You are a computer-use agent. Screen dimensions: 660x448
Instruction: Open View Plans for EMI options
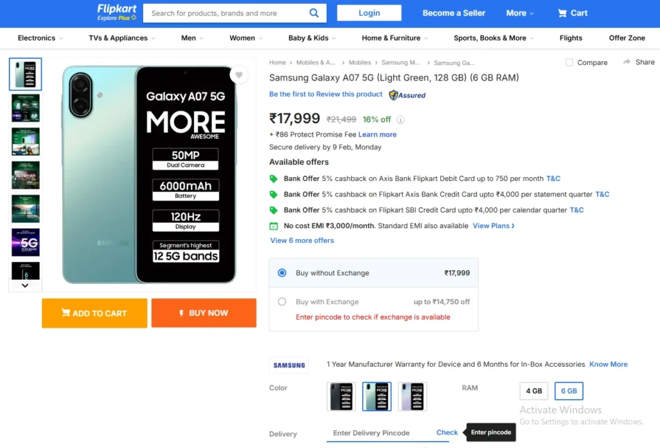(x=493, y=226)
